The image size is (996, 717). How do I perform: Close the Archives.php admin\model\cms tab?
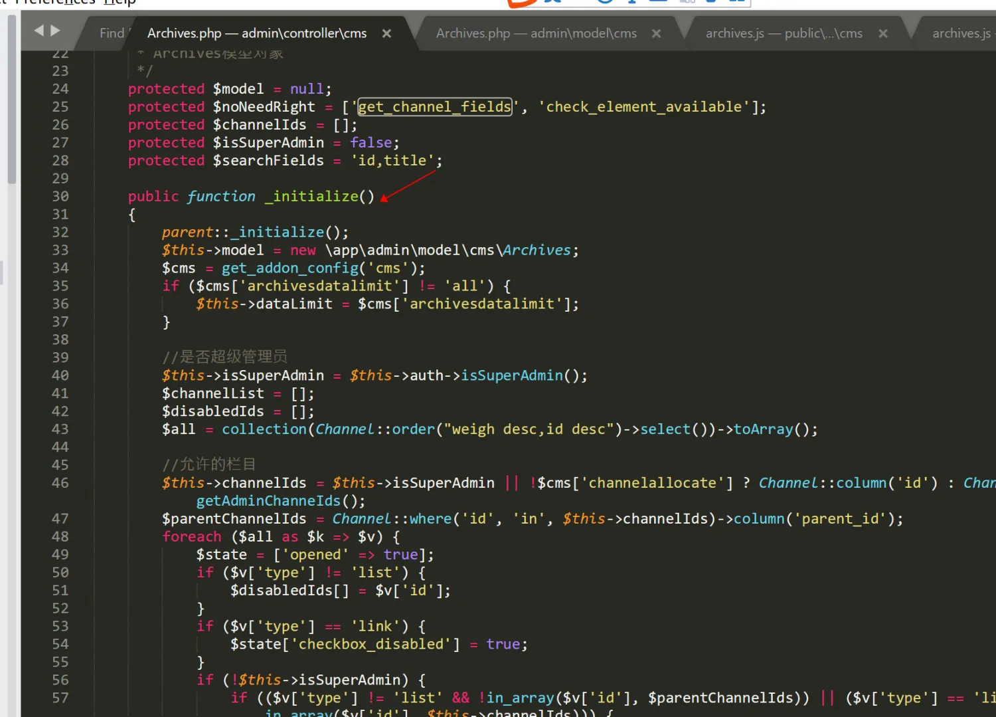pos(656,33)
